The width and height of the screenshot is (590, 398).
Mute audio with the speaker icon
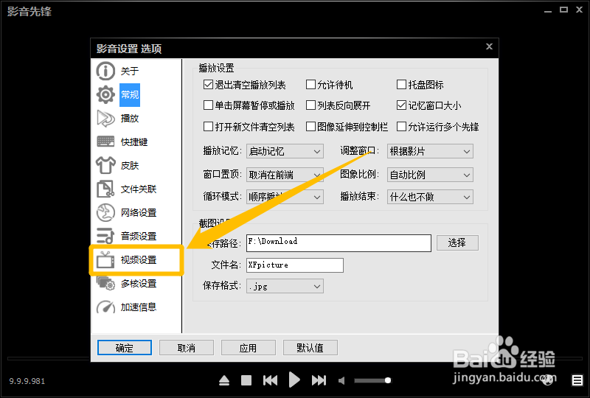coord(341,381)
